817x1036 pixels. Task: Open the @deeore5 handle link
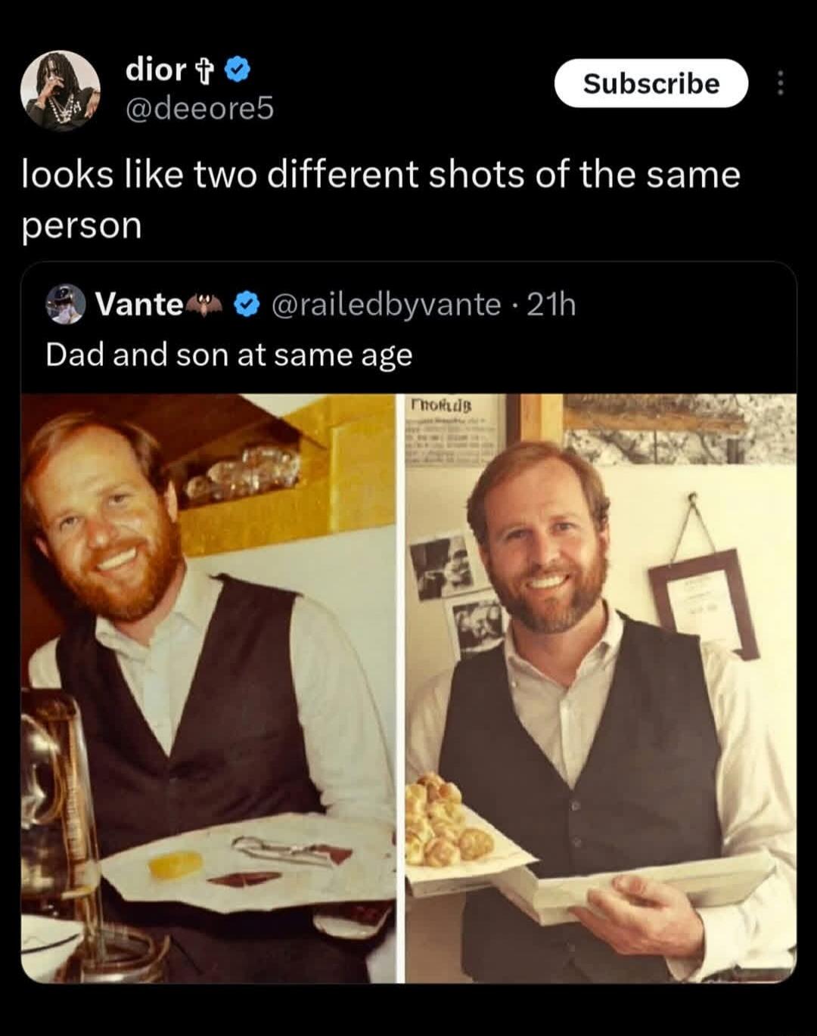click(199, 109)
